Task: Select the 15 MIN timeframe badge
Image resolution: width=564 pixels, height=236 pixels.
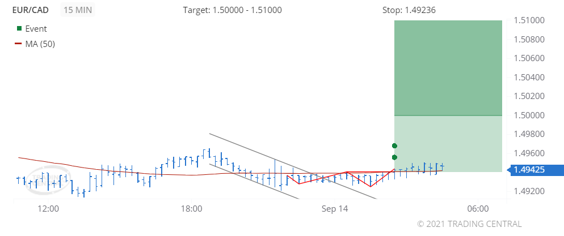Action: [x=78, y=10]
